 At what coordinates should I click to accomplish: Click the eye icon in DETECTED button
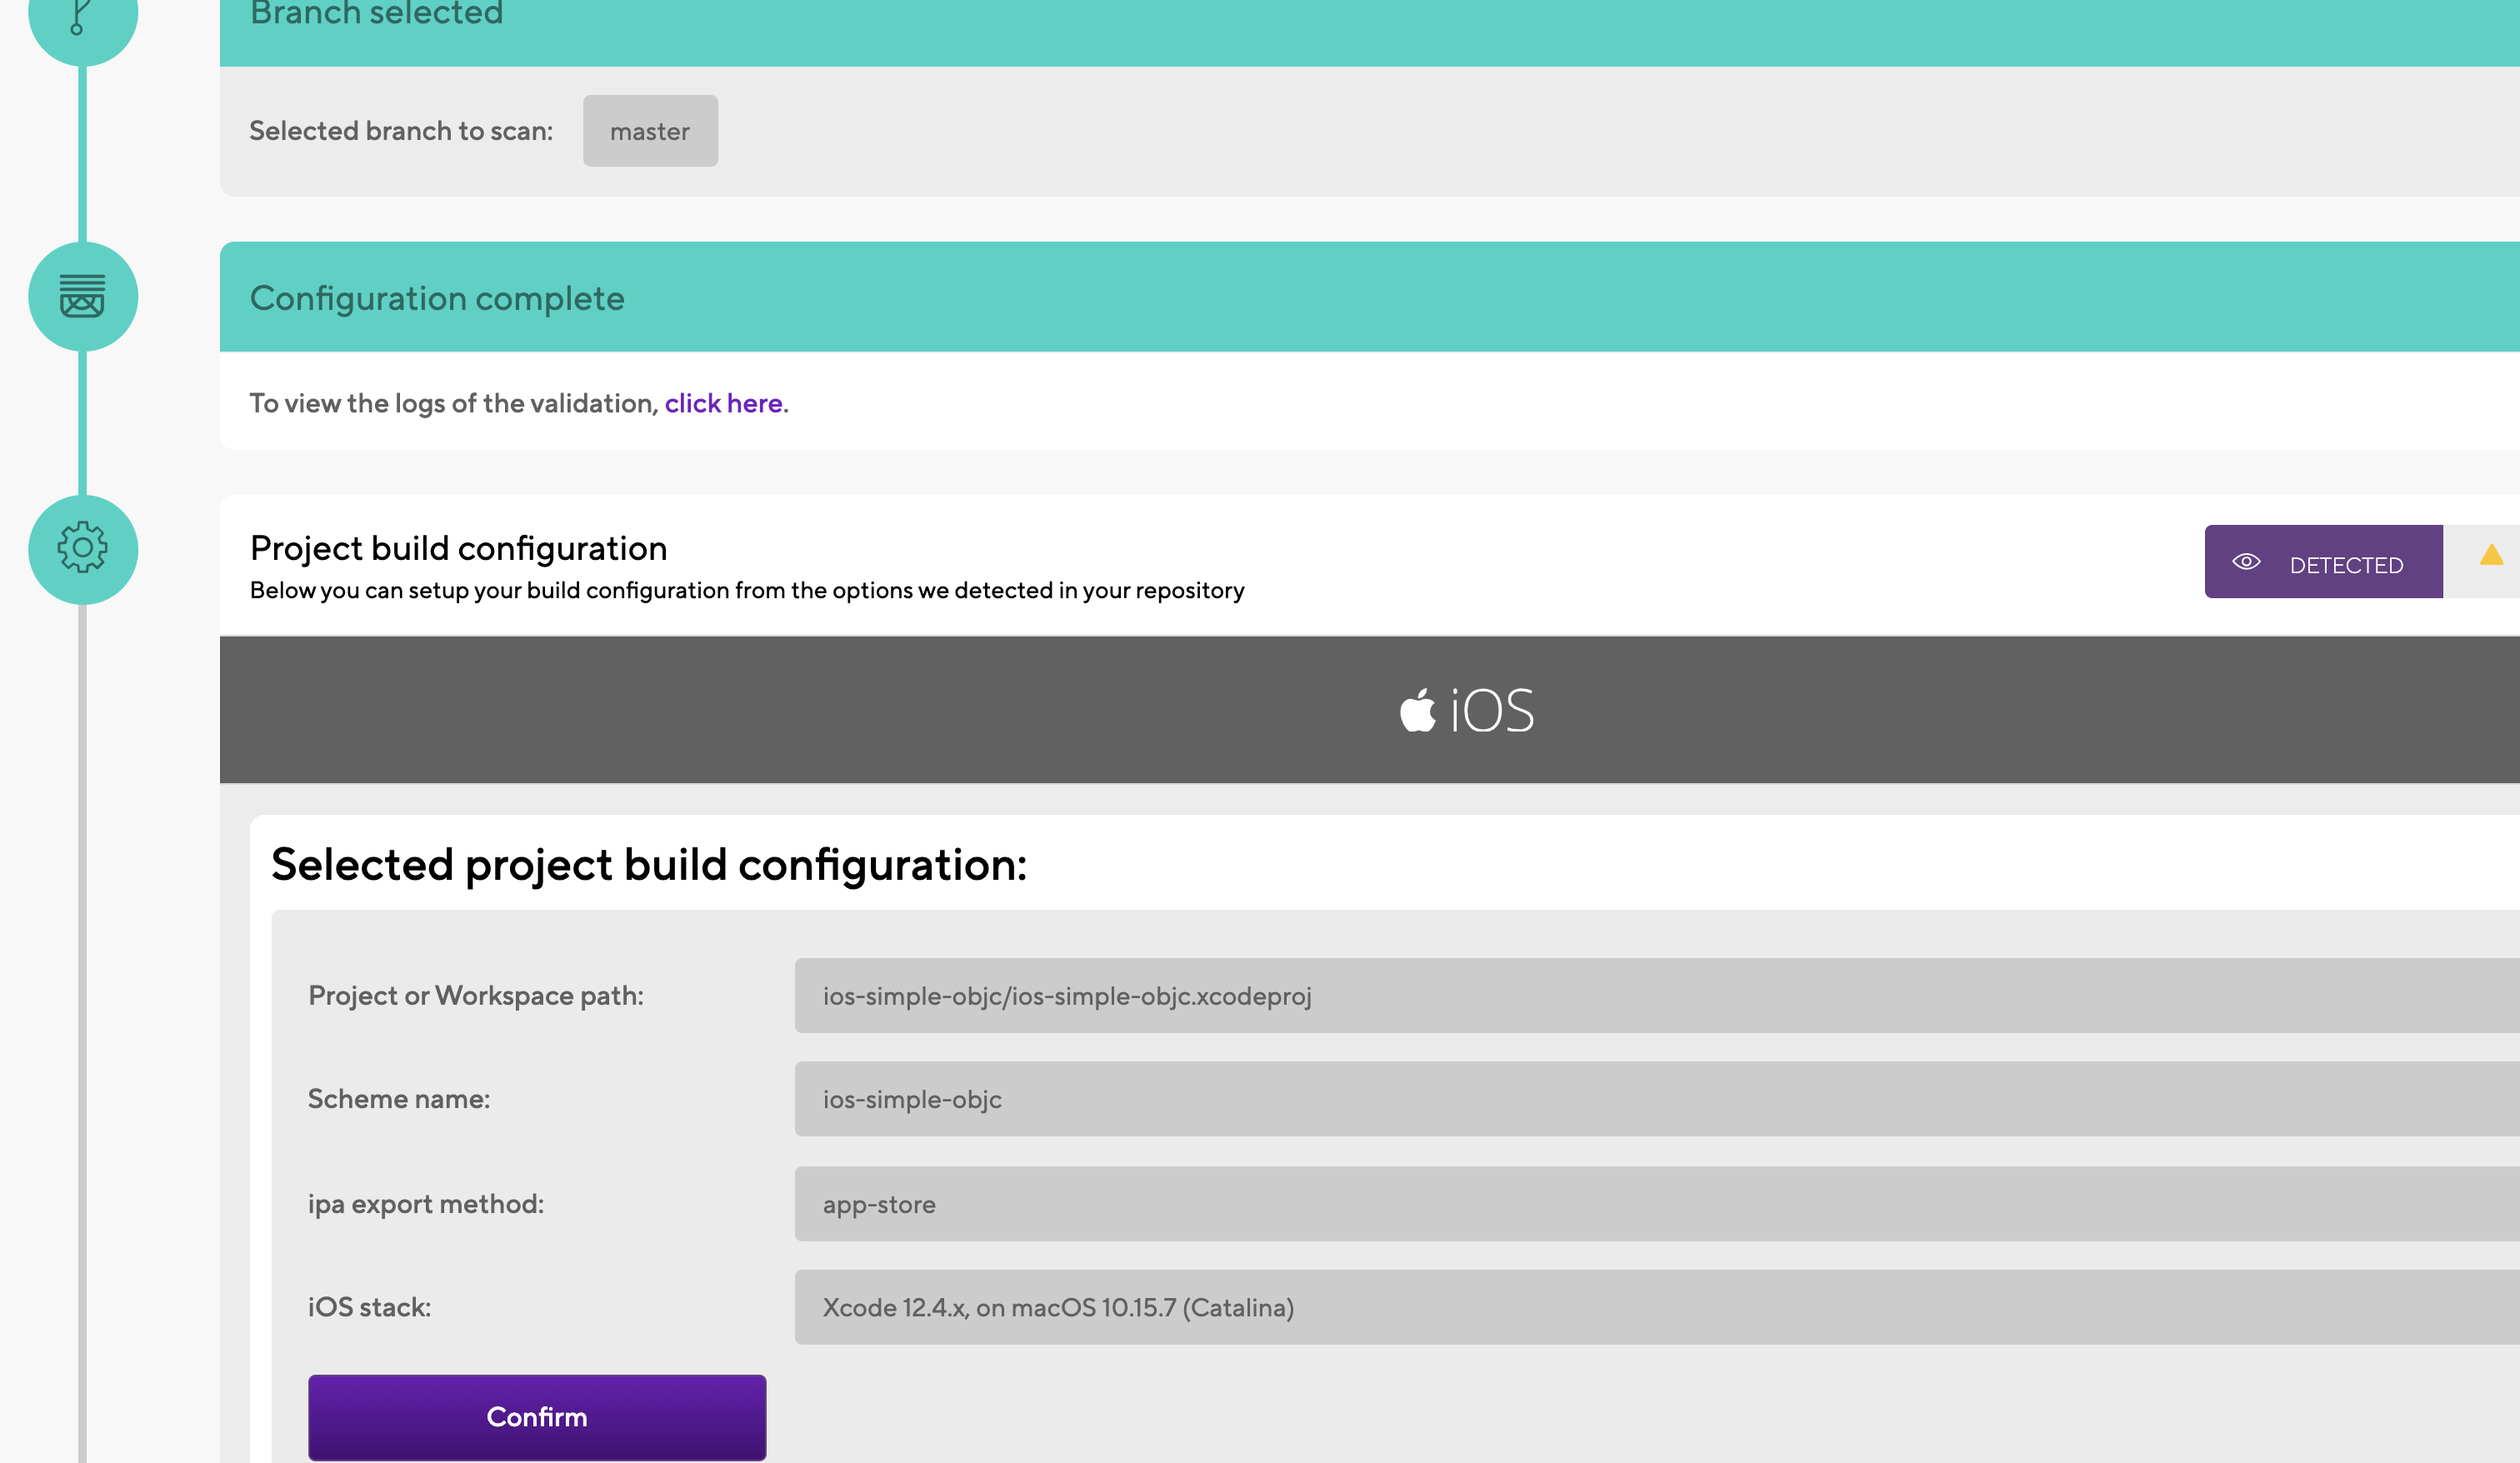tap(2246, 563)
